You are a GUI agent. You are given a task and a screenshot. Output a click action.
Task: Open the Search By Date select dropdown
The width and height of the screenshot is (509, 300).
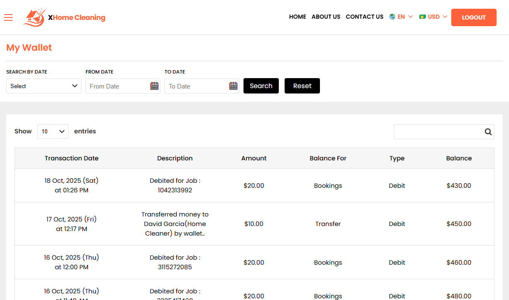[44, 86]
